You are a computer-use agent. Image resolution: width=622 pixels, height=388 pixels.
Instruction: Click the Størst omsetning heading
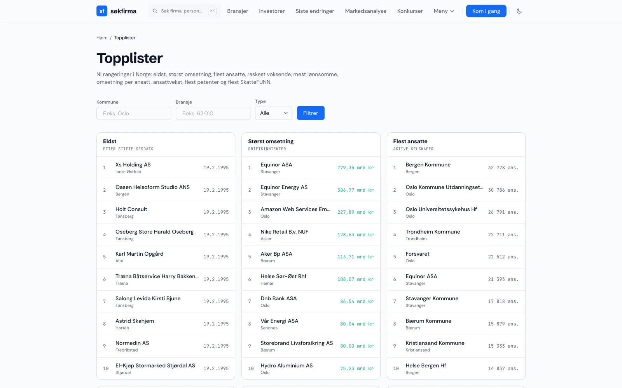point(271,141)
